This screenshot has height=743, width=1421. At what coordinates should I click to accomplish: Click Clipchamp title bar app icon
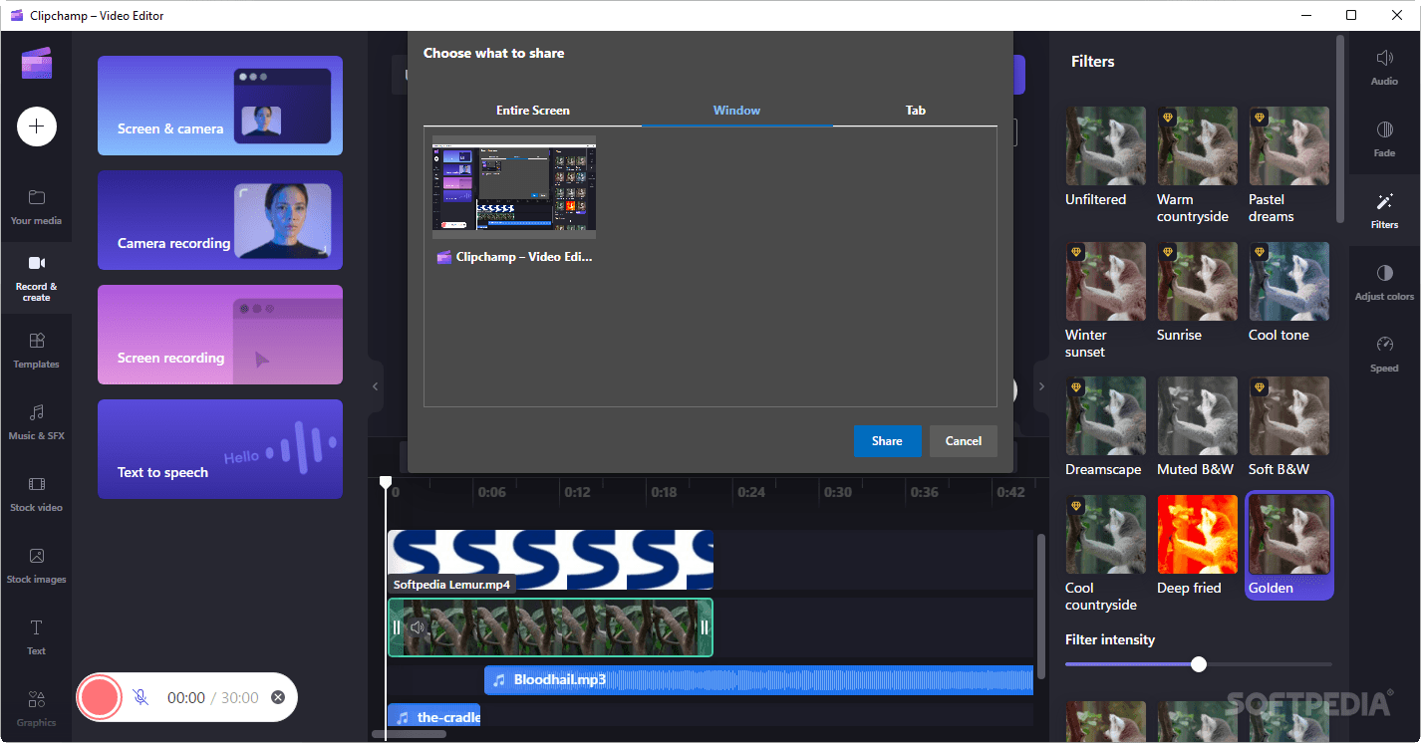[17, 15]
